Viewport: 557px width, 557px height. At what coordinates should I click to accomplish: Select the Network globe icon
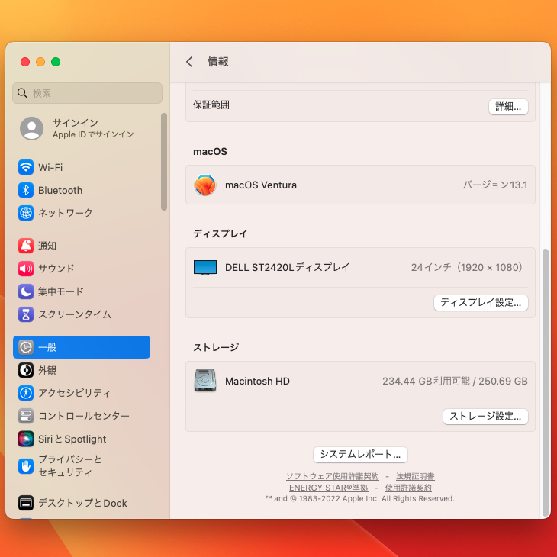26,213
